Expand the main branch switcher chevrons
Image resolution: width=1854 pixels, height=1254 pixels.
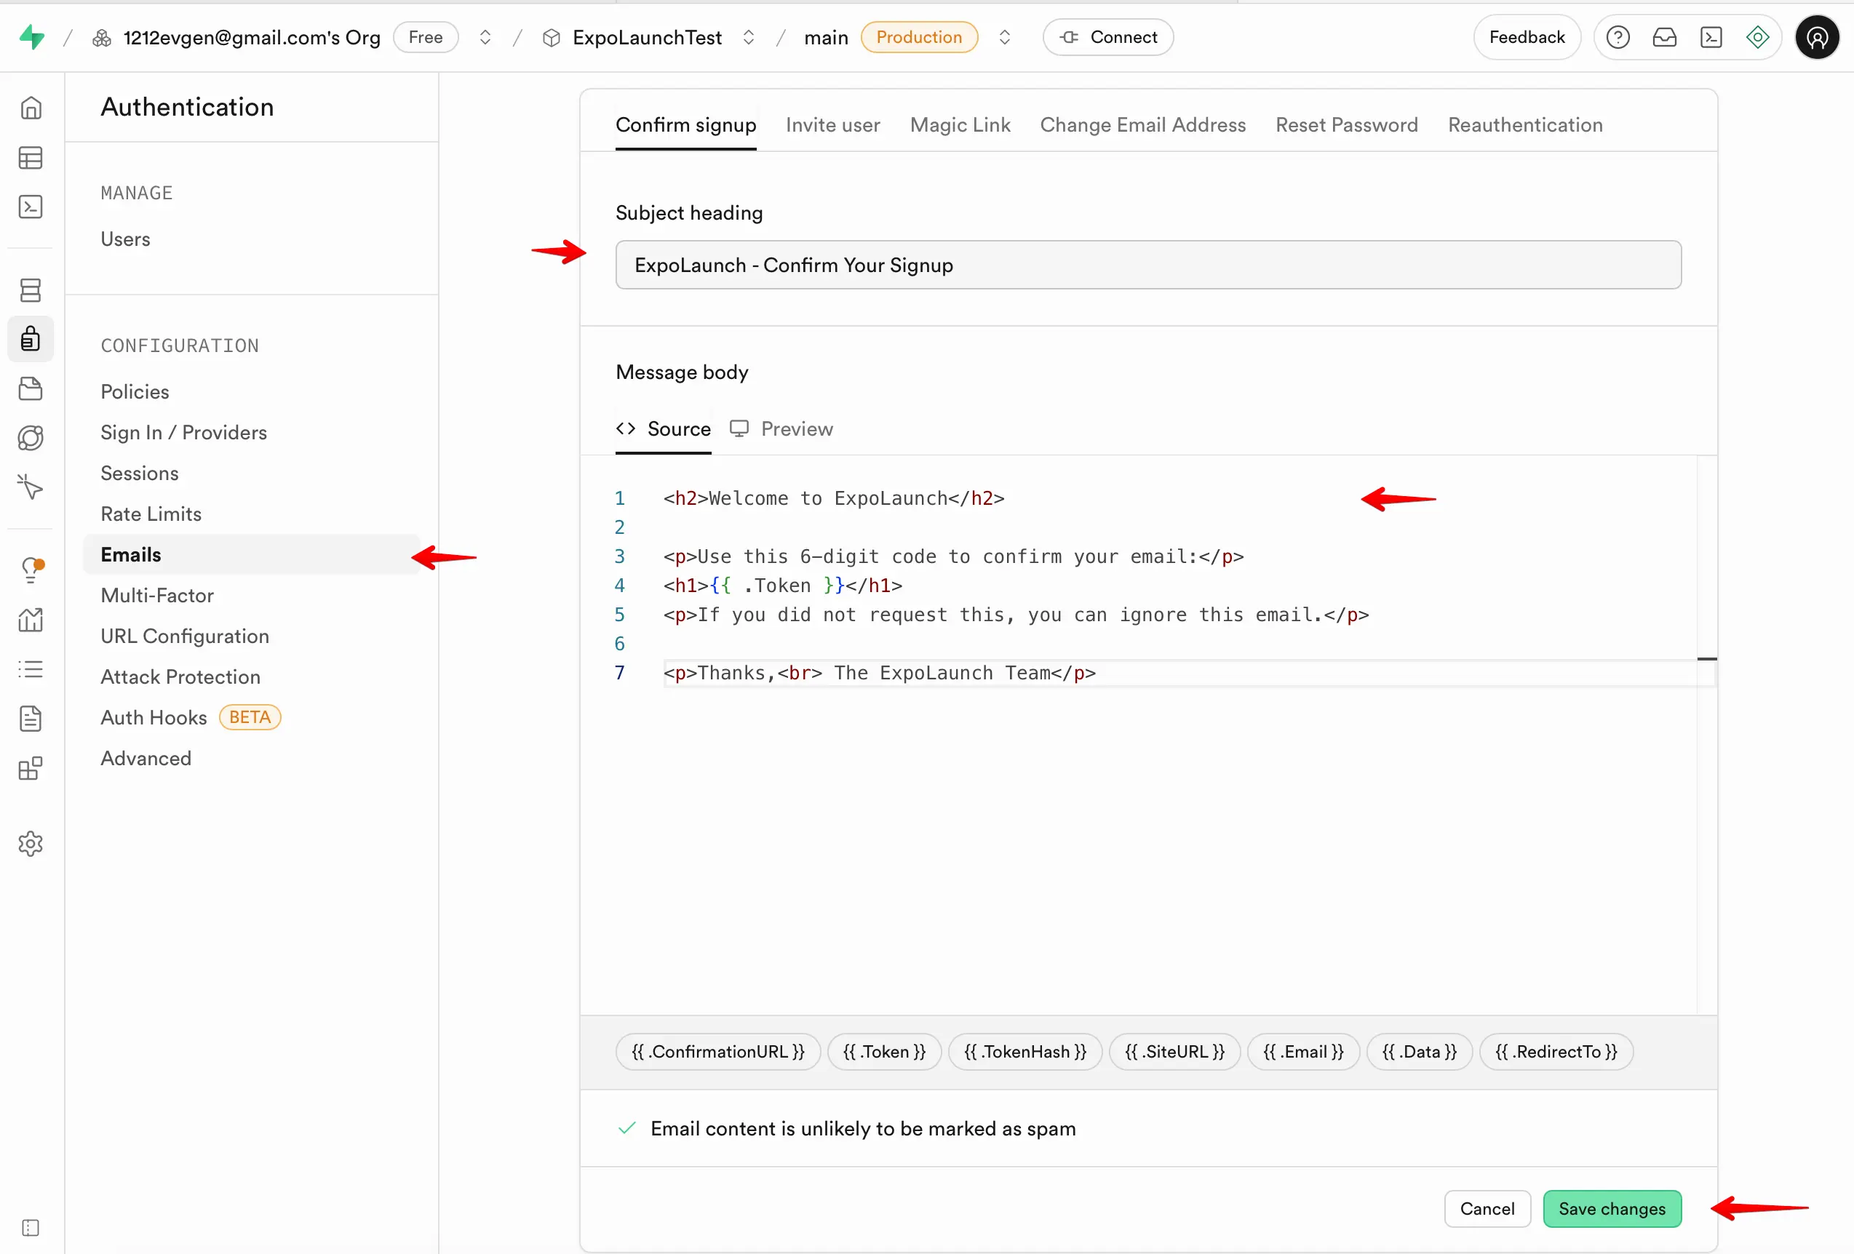pyautogui.click(x=1004, y=36)
